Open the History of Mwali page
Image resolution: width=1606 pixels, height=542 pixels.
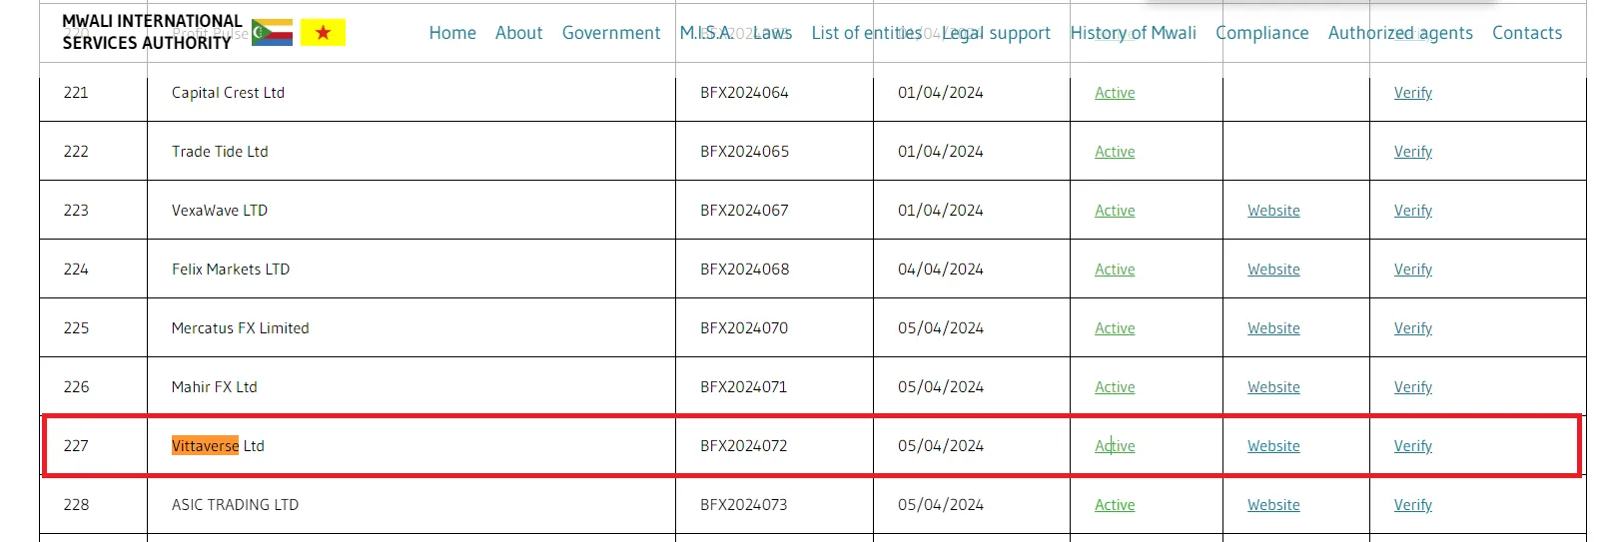point(1133,33)
